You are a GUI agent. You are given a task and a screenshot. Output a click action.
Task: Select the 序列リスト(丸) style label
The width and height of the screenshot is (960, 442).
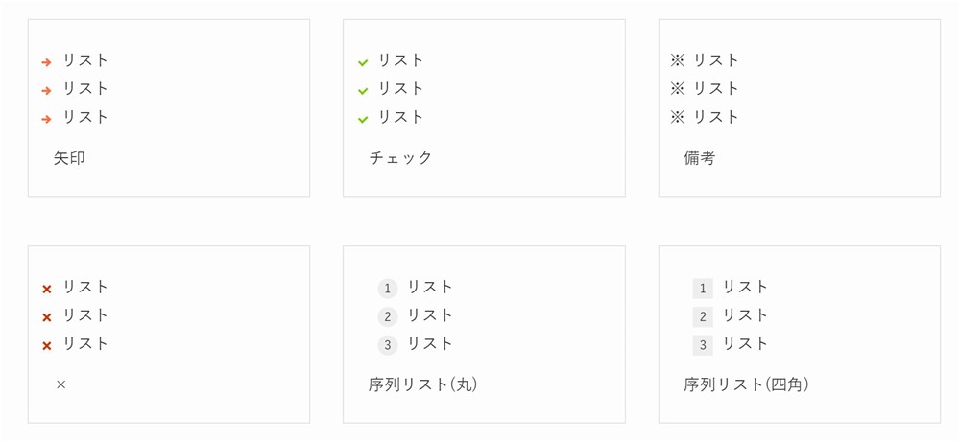(x=423, y=384)
